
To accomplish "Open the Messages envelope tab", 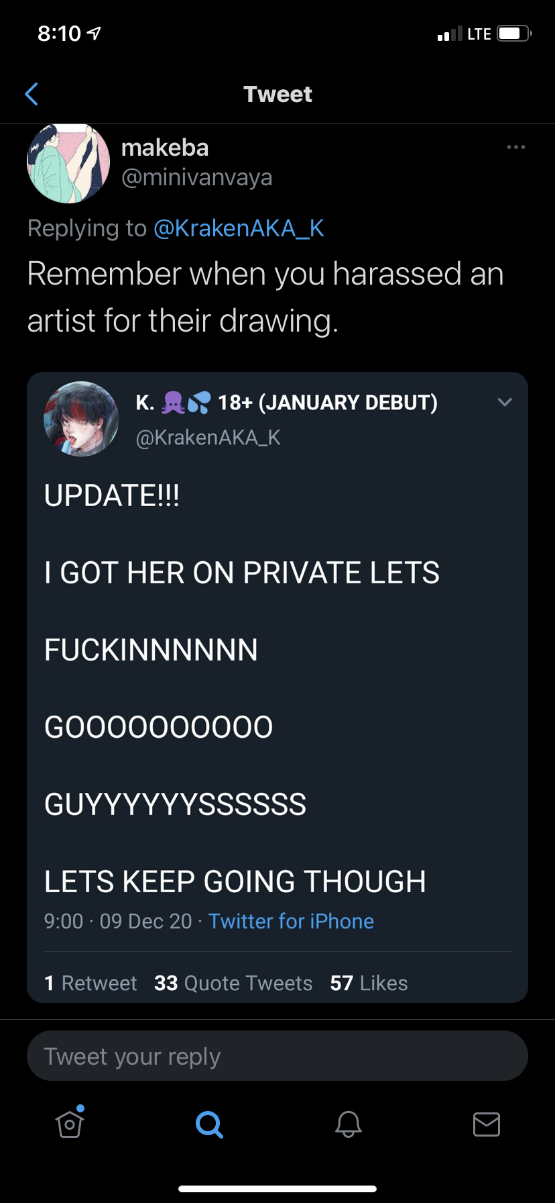I will pyautogui.click(x=487, y=1124).
